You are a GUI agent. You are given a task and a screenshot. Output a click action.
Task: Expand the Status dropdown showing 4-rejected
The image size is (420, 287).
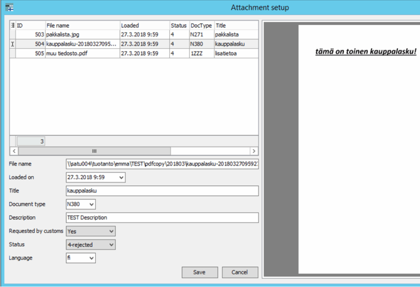[111, 244]
